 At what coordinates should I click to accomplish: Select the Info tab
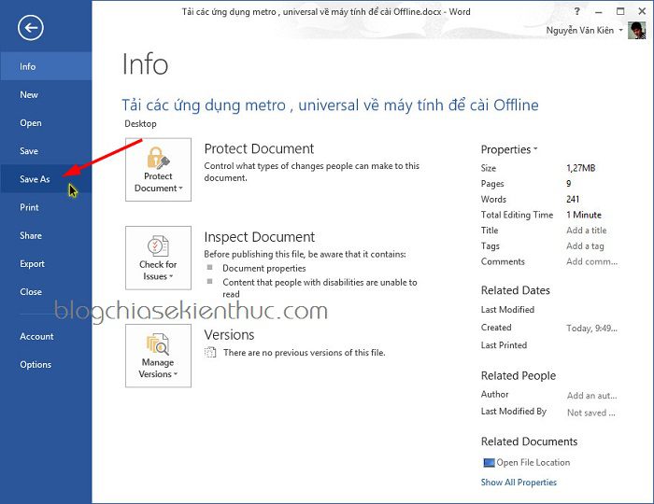(46, 66)
